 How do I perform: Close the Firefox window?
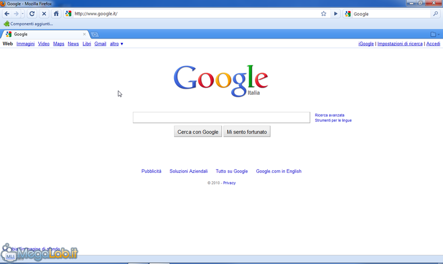point(434,3)
